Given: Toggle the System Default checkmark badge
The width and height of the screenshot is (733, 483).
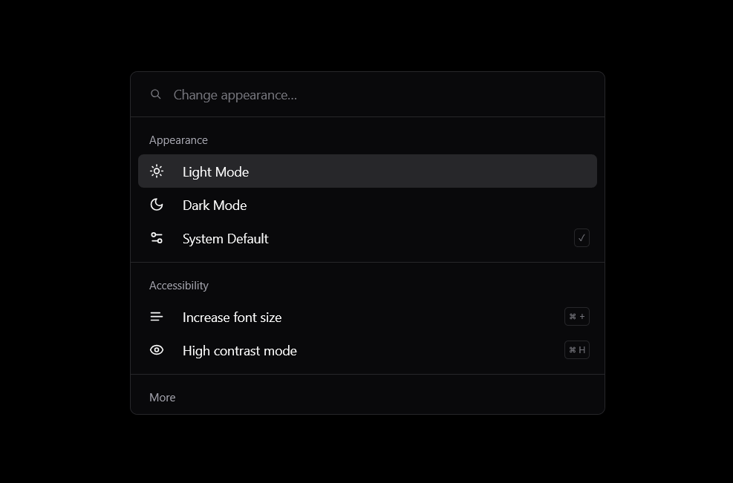Looking at the screenshot, I should [x=581, y=237].
